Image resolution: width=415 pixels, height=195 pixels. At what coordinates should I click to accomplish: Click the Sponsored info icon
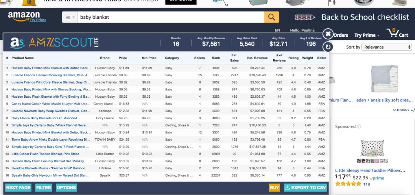(359, 127)
